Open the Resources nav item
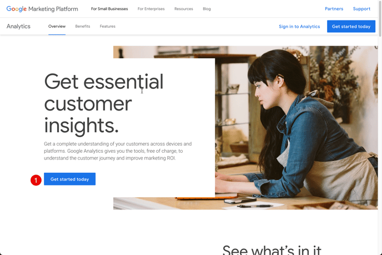Viewport: 382px width, 255px height. (184, 9)
